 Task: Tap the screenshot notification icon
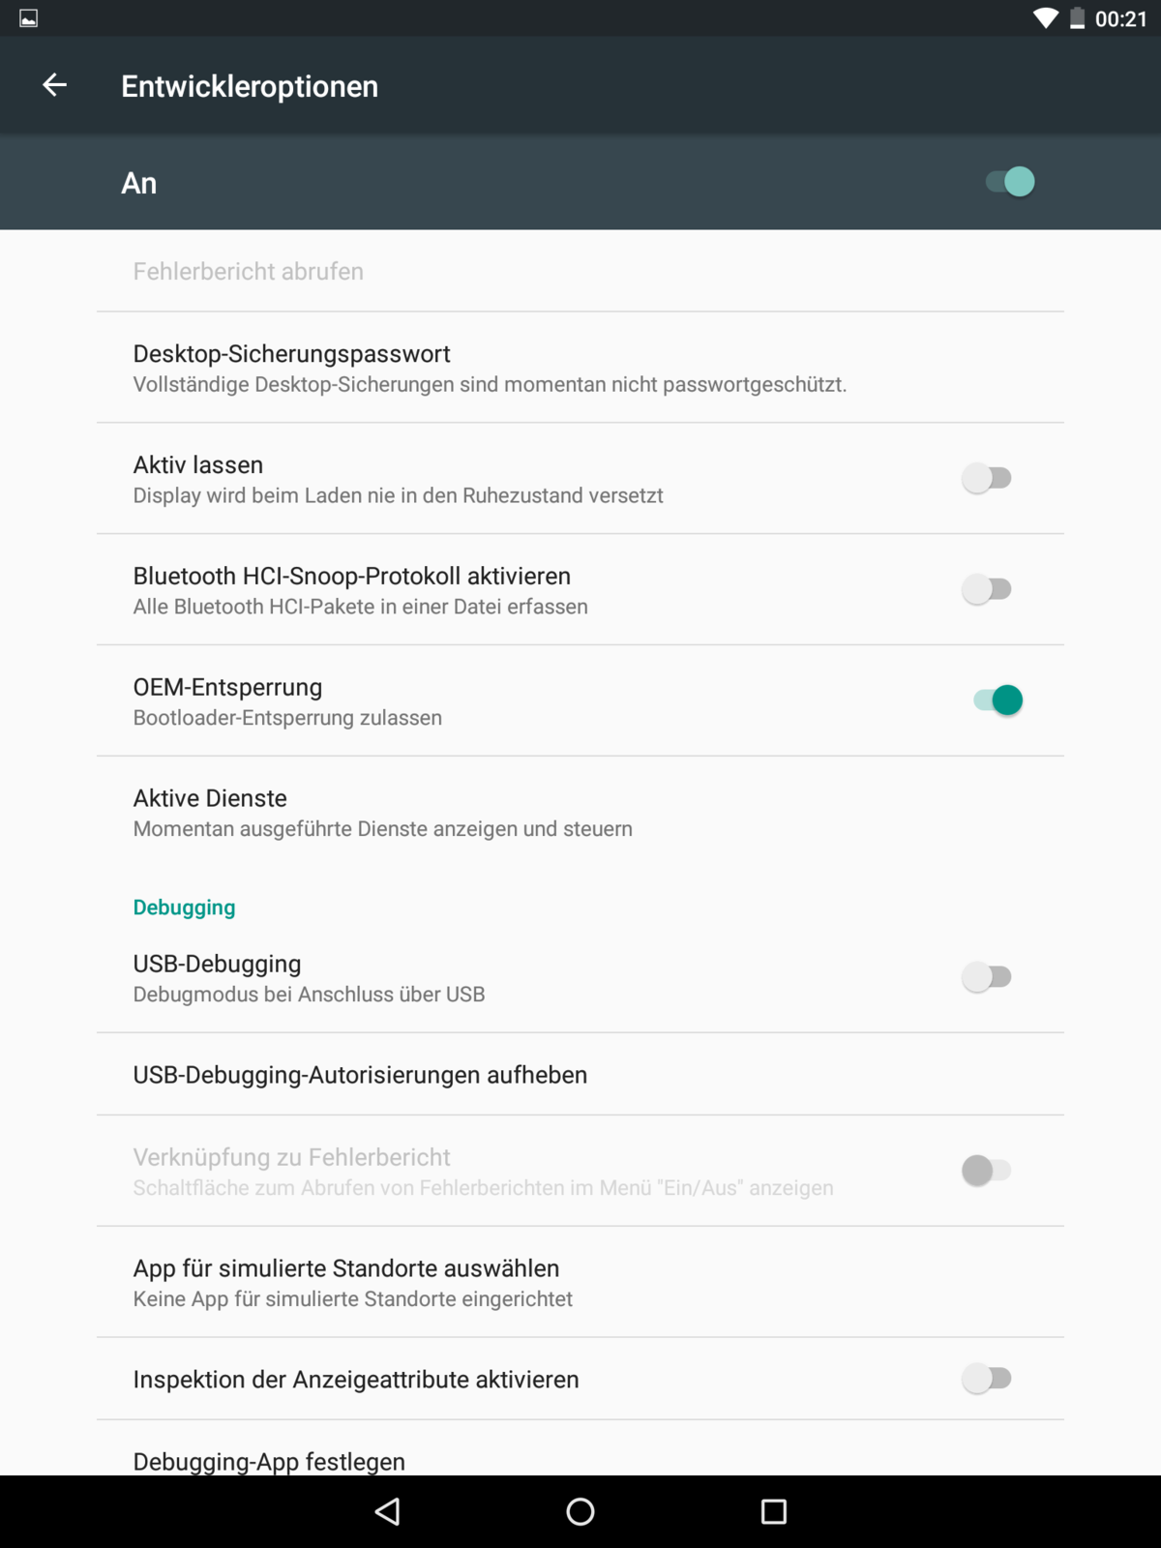coord(29,18)
